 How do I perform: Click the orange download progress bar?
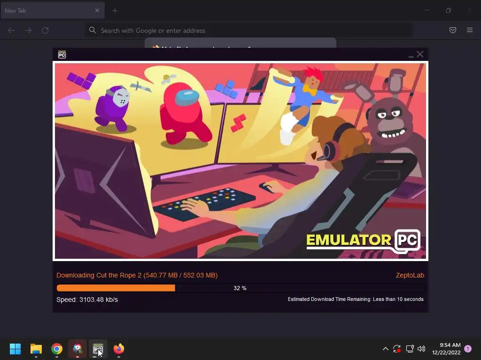click(x=241, y=288)
